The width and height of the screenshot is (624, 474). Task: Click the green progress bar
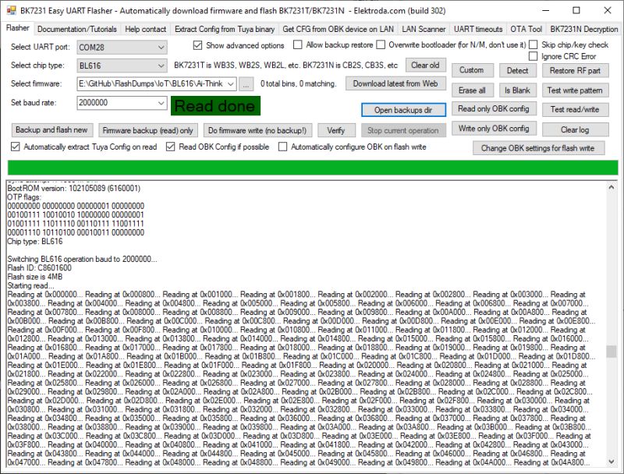(313, 168)
